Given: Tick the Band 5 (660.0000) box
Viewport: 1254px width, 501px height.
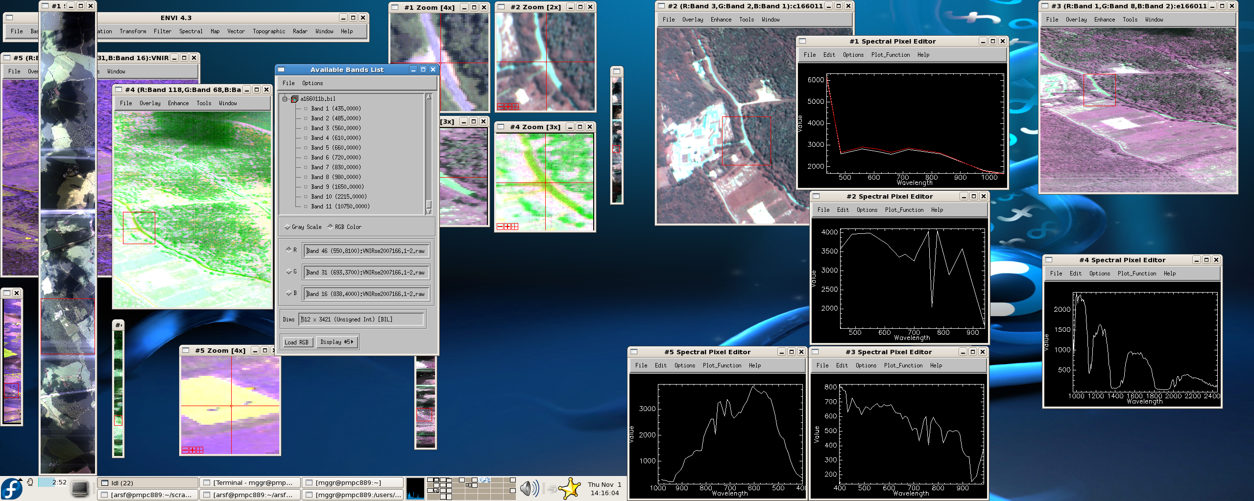Looking at the screenshot, I should coord(306,148).
